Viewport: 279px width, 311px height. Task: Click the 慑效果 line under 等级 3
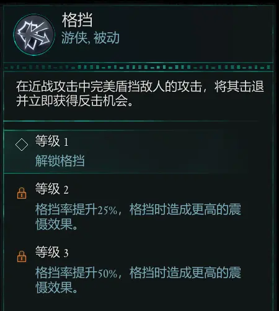tap(56, 287)
